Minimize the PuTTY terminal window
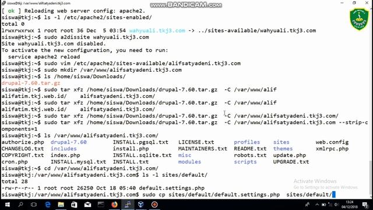 pos(342,3)
